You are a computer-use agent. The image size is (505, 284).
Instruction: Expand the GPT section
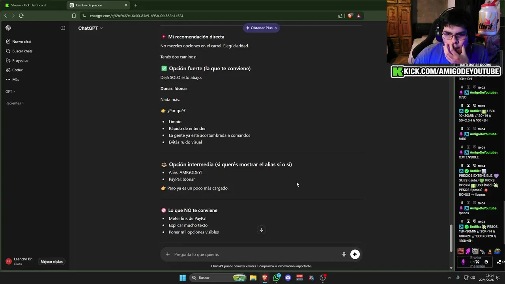click(10, 92)
